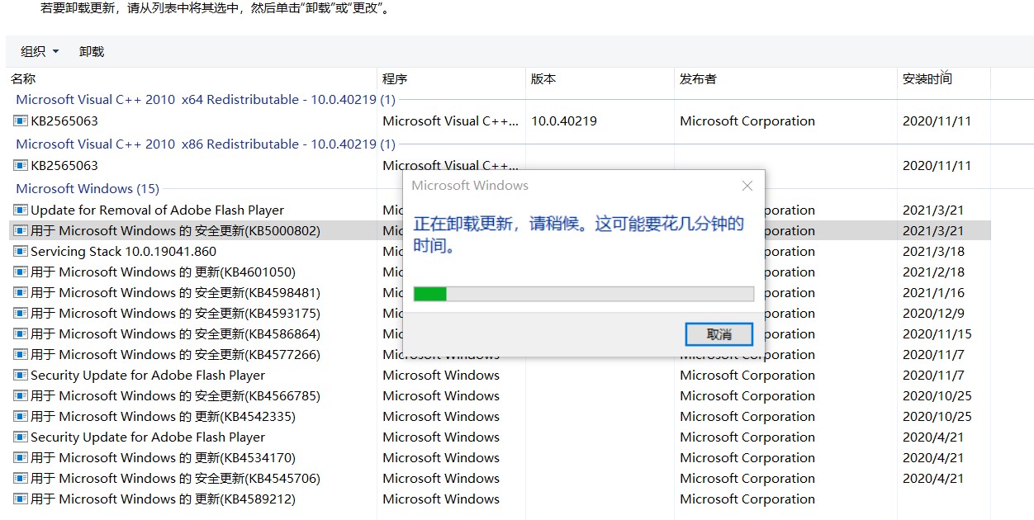Click the icon of update KB4589212
Screen dimensions: 1034x520
[x=21, y=499]
